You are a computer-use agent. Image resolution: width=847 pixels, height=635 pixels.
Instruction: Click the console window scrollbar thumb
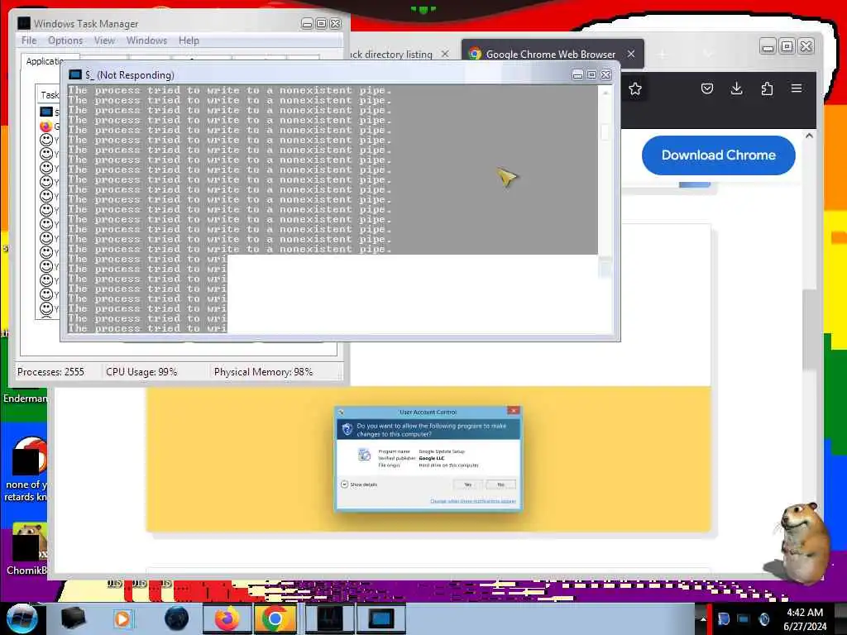605,132
